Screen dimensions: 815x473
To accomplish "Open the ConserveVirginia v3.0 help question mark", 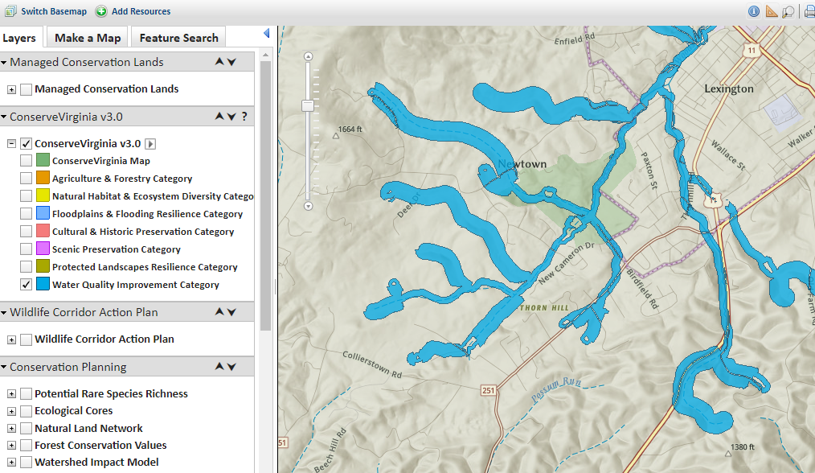I will (244, 116).
